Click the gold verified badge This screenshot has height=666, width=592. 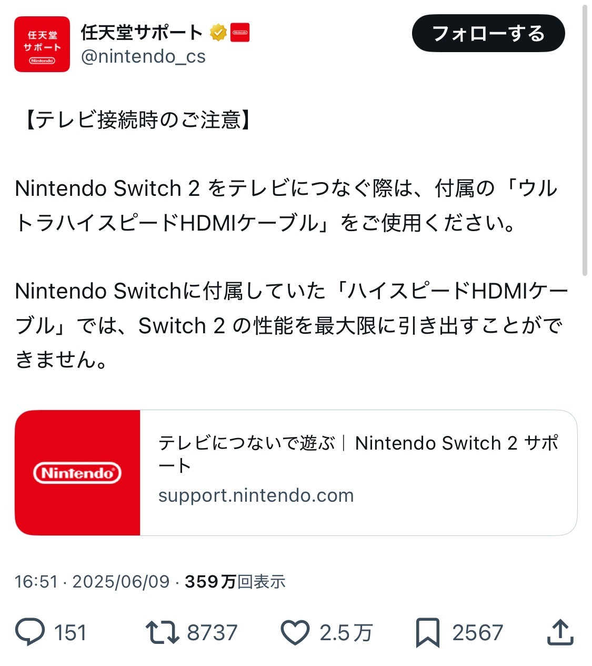[x=218, y=33]
